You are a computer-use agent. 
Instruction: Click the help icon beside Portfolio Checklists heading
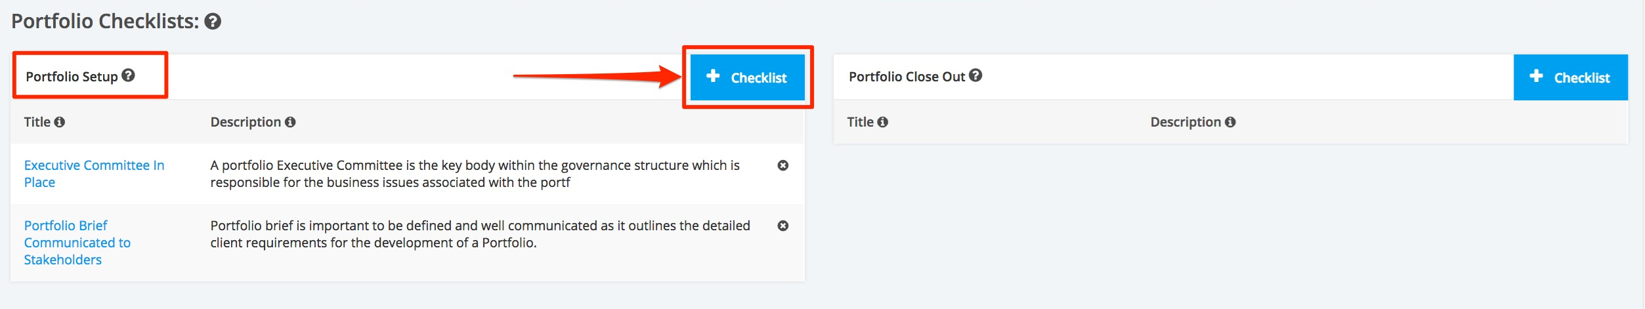click(x=213, y=22)
